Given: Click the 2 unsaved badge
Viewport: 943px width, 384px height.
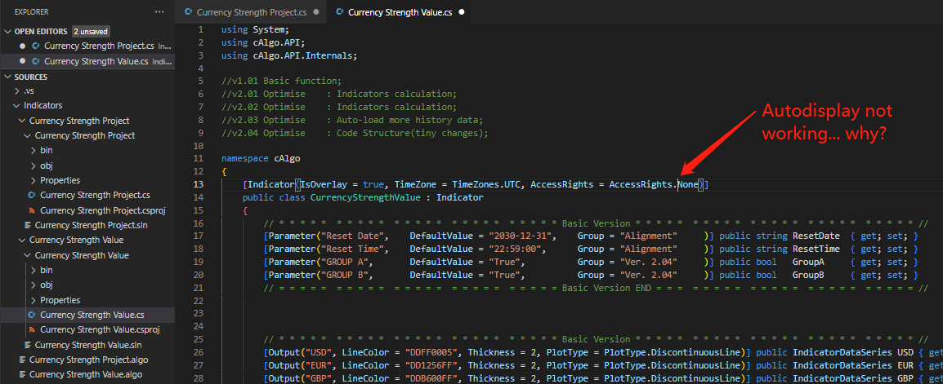Looking at the screenshot, I should point(91,31).
